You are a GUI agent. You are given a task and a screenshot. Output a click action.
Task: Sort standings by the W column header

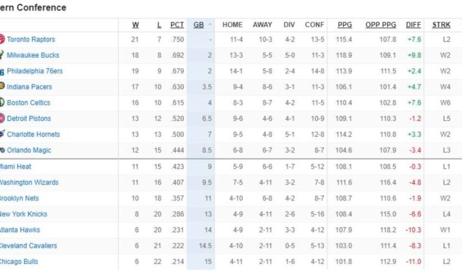pos(135,25)
